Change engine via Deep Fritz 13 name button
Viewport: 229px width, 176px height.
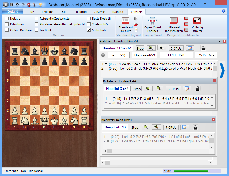pyautogui.click(x=115, y=127)
